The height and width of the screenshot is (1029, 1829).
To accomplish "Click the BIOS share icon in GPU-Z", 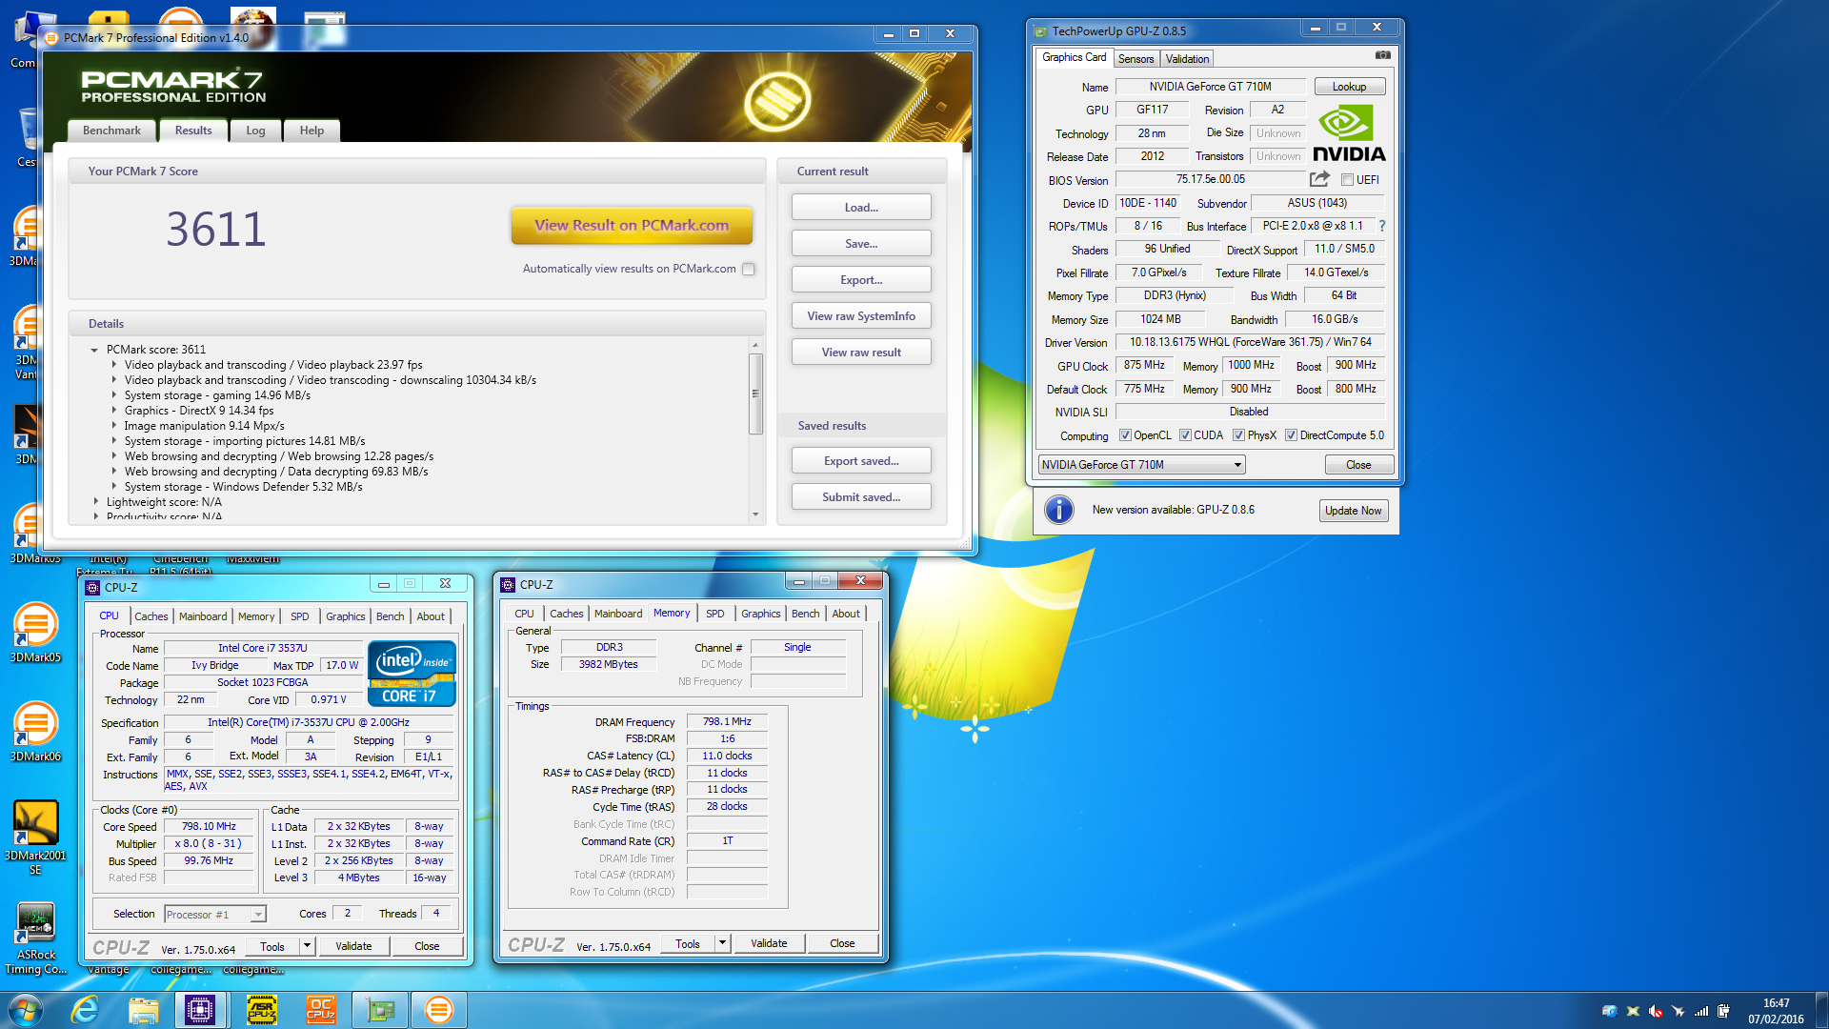I will (1319, 179).
